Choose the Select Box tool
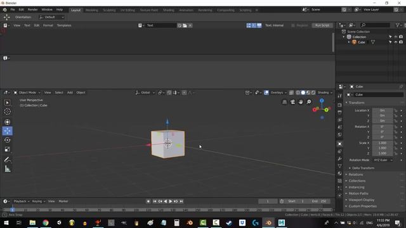Screen dimensions: 406x228 pyautogui.click(x=7, y=103)
